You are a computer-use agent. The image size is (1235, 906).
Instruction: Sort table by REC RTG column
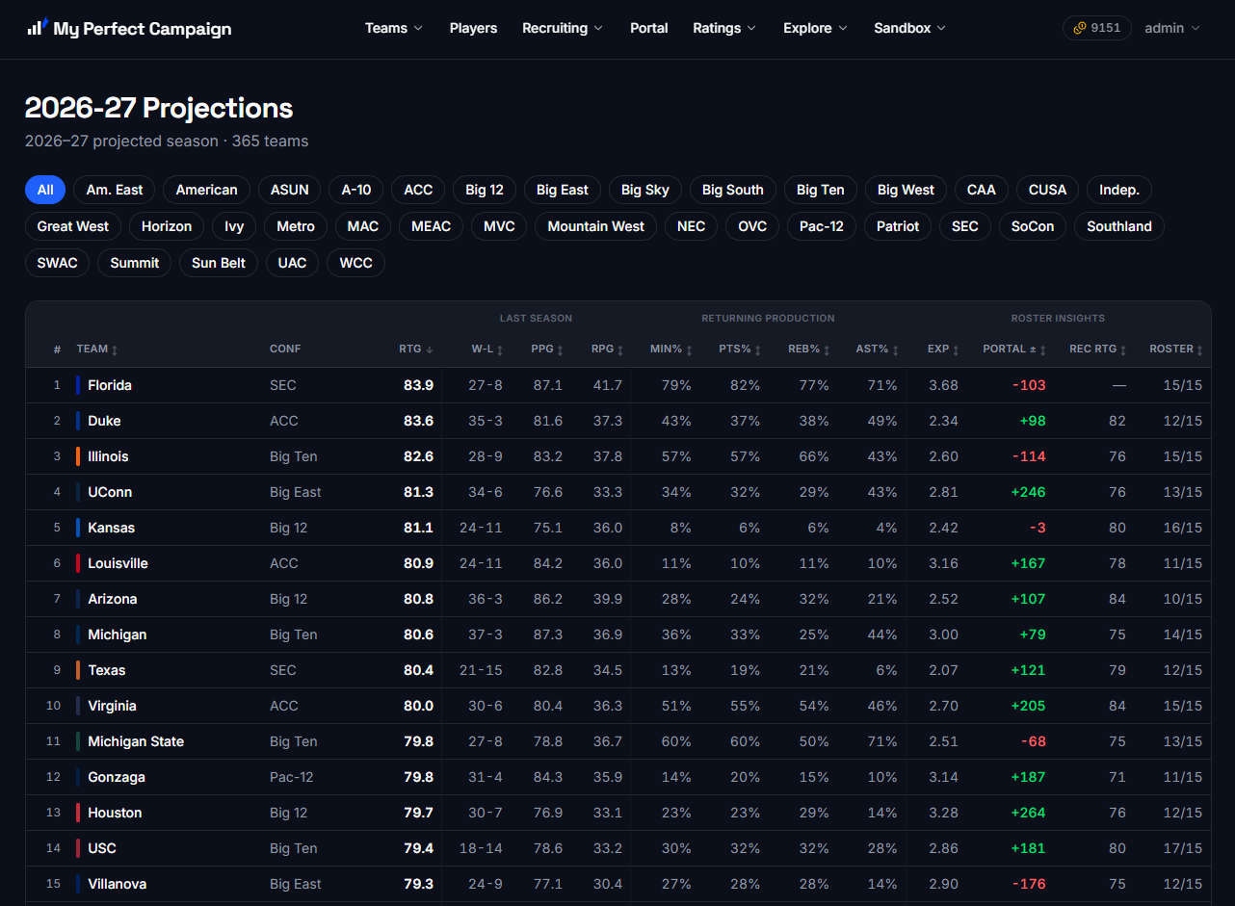pyautogui.click(x=1098, y=349)
